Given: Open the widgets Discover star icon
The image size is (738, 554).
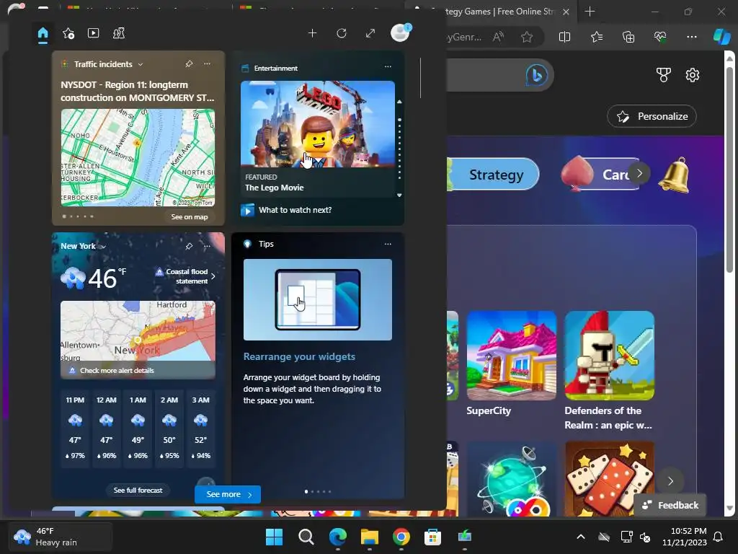Looking at the screenshot, I should (68, 33).
